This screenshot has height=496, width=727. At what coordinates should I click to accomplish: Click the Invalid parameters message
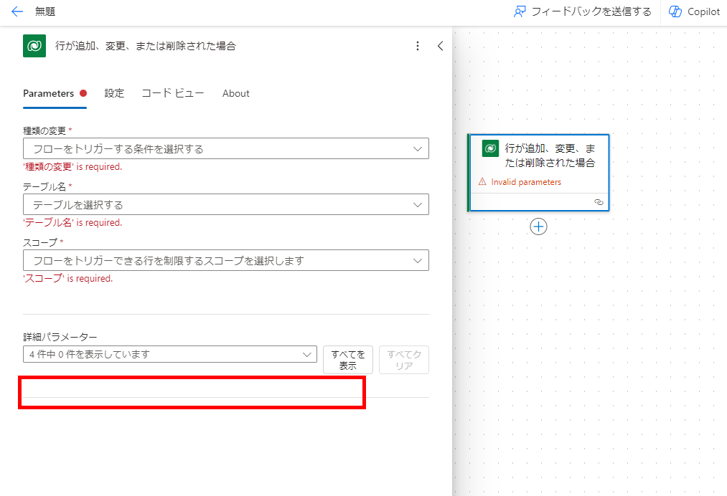(x=526, y=182)
